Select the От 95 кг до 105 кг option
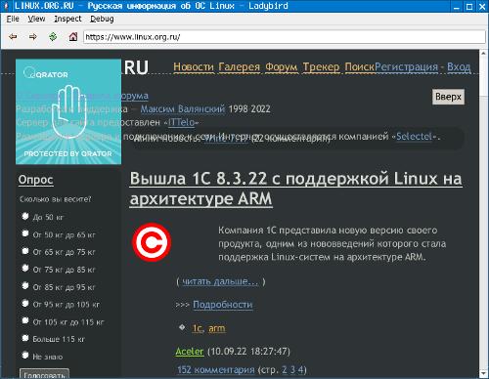489x379 pixels. (25, 304)
